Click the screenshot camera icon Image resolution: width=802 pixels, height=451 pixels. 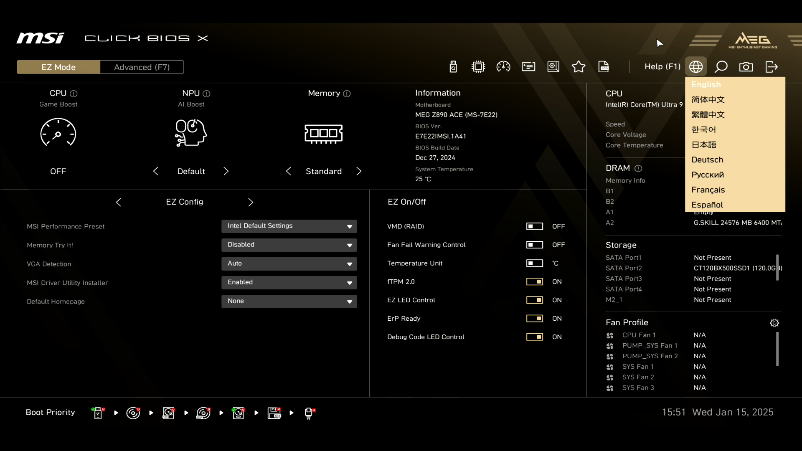click(x=746, y=67)
